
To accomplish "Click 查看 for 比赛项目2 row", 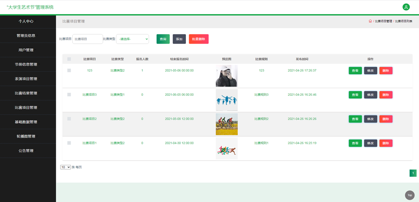I will (x=355, y=119).
